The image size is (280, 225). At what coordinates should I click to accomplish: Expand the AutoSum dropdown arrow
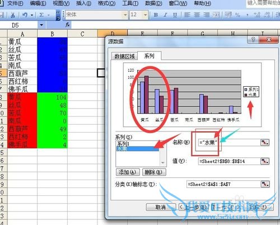[49, 15]
